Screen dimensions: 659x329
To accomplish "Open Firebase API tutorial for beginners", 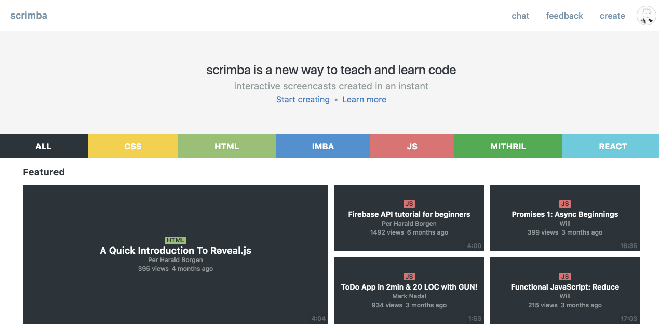I will 409,214.
